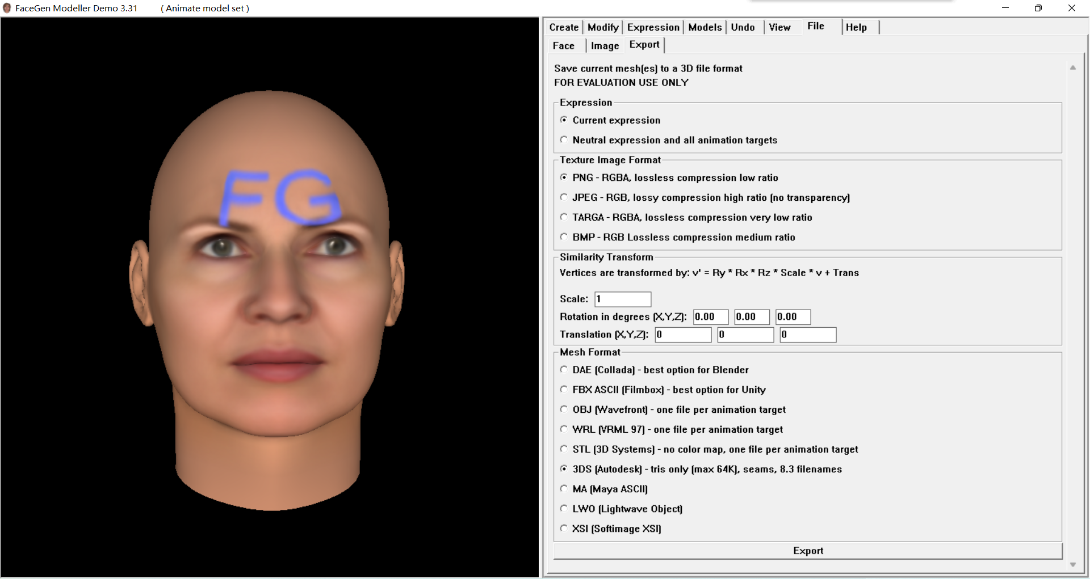Click the FaceGen app icon in title bar

[x=7, y=8]
